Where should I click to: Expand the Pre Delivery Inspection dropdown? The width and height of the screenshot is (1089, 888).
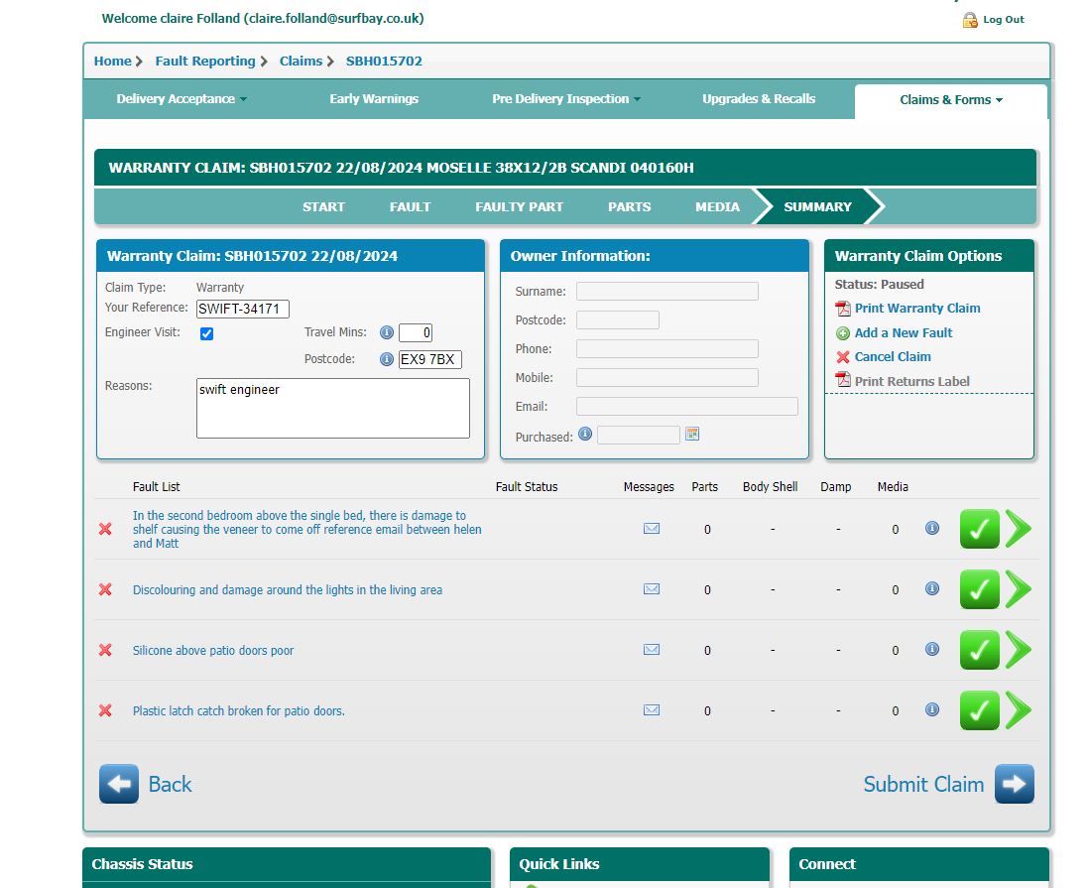pyautogui.click(x=565, y=99)
